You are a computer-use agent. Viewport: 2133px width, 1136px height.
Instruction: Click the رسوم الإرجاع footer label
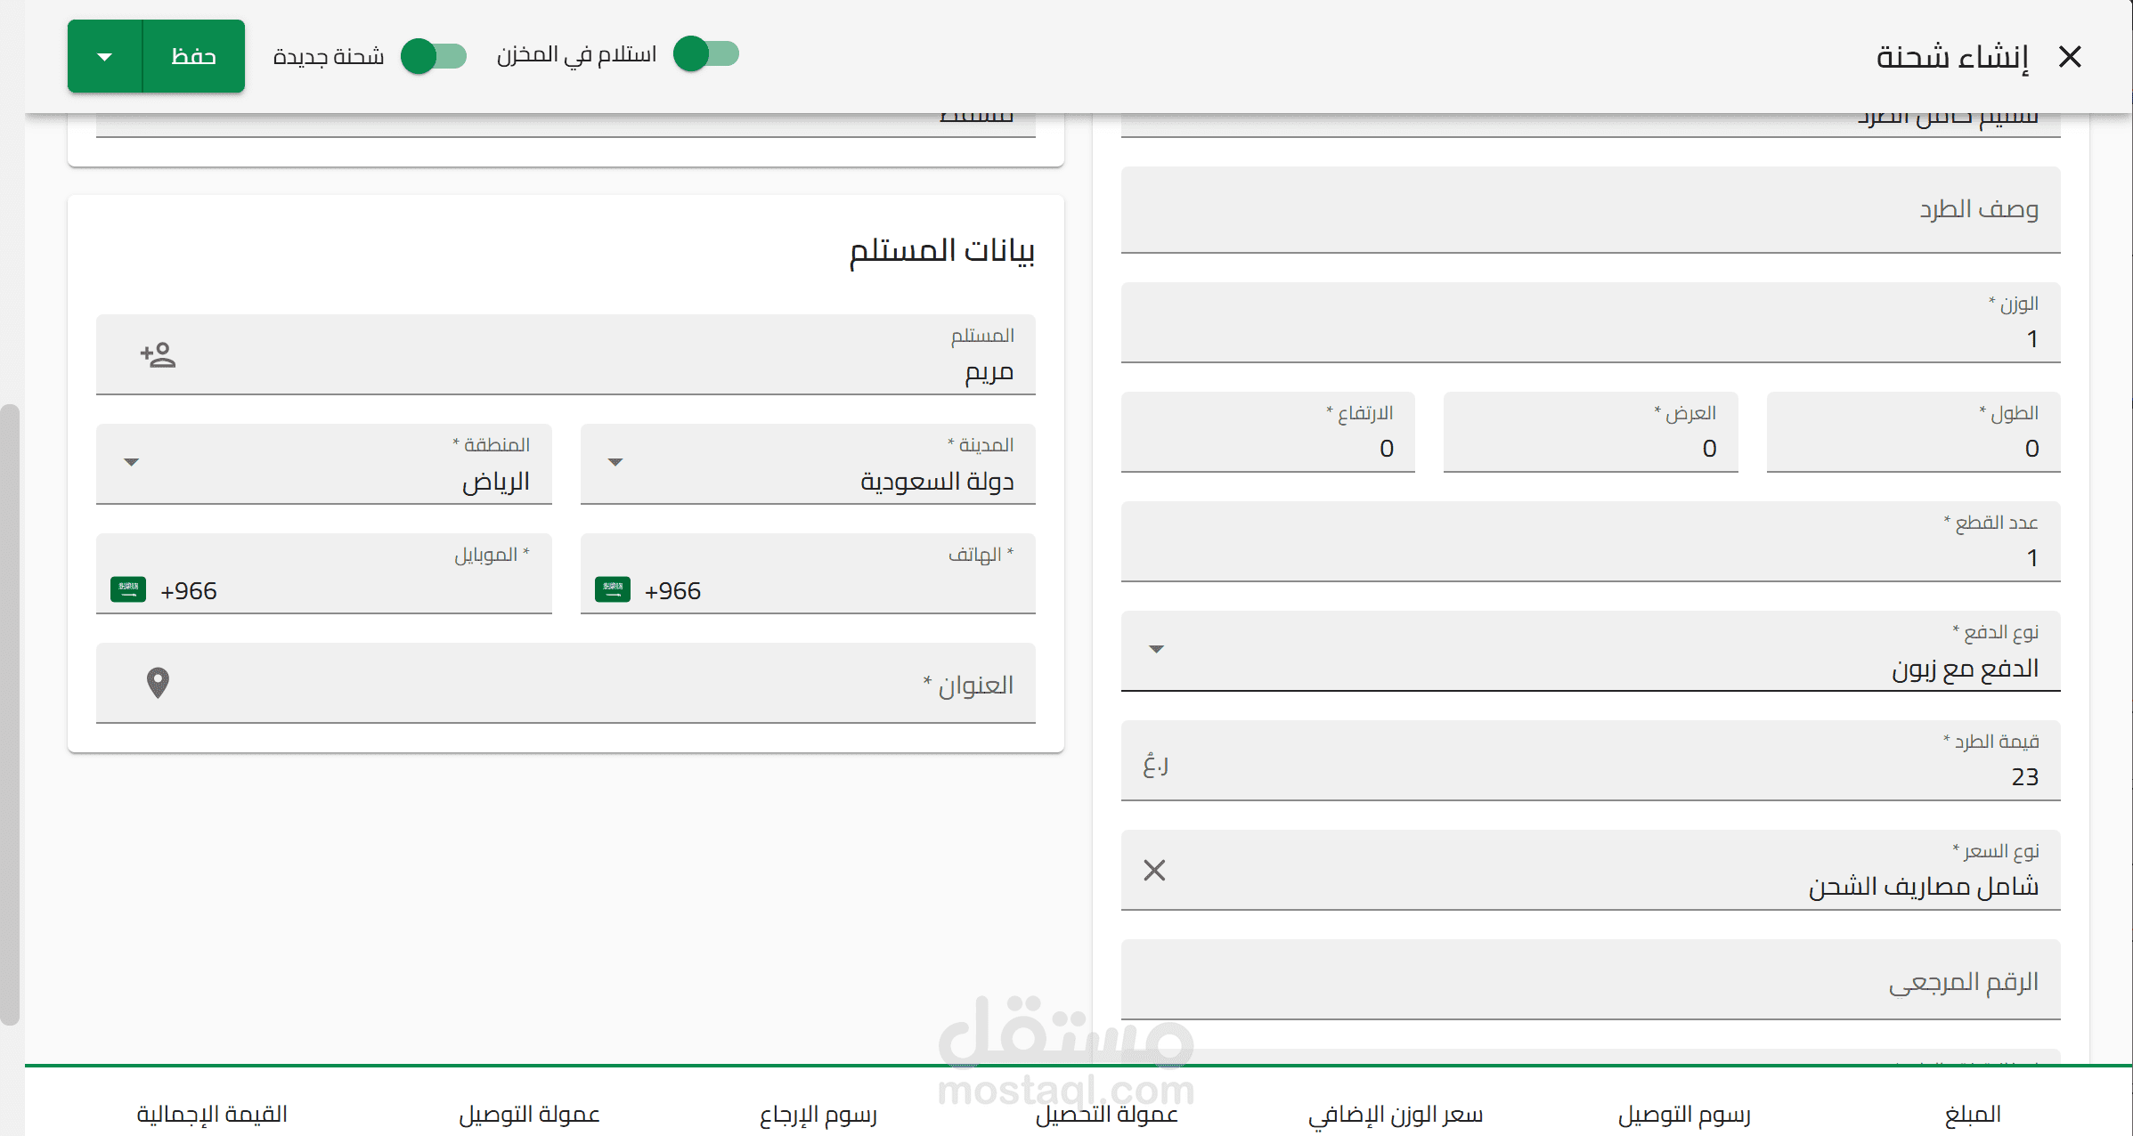pos(818,1115)
